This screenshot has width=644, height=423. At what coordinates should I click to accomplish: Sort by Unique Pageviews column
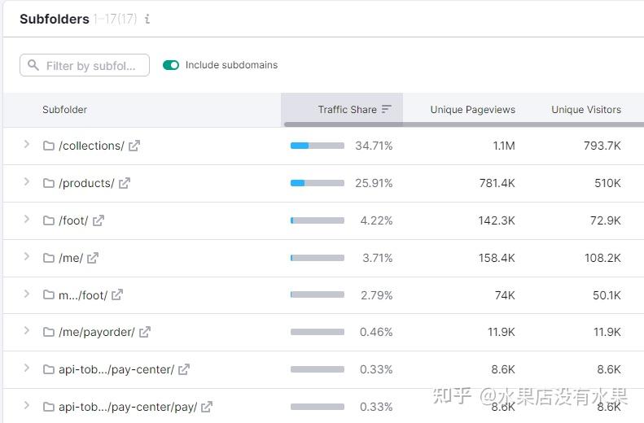point(472,110)
